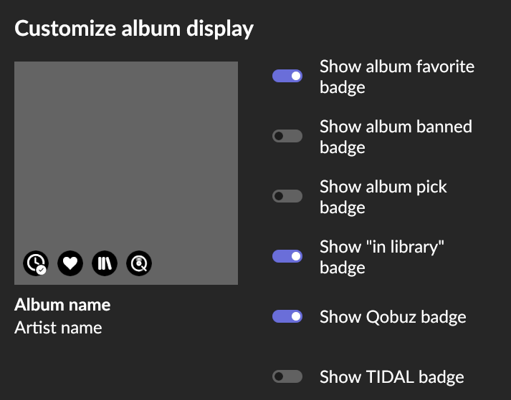Enable the album banned badge toggle
511x400 pixels.
coord(287,136)
